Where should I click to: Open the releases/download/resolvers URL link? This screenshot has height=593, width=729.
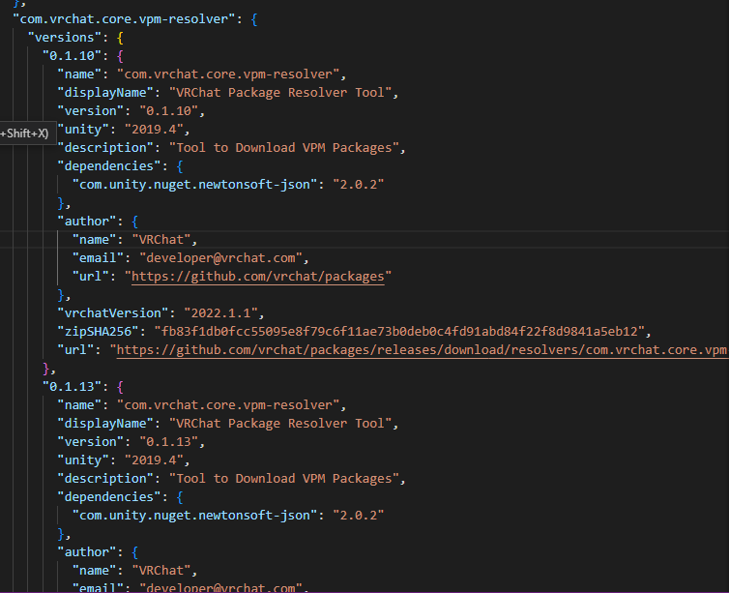coord(423,350)
